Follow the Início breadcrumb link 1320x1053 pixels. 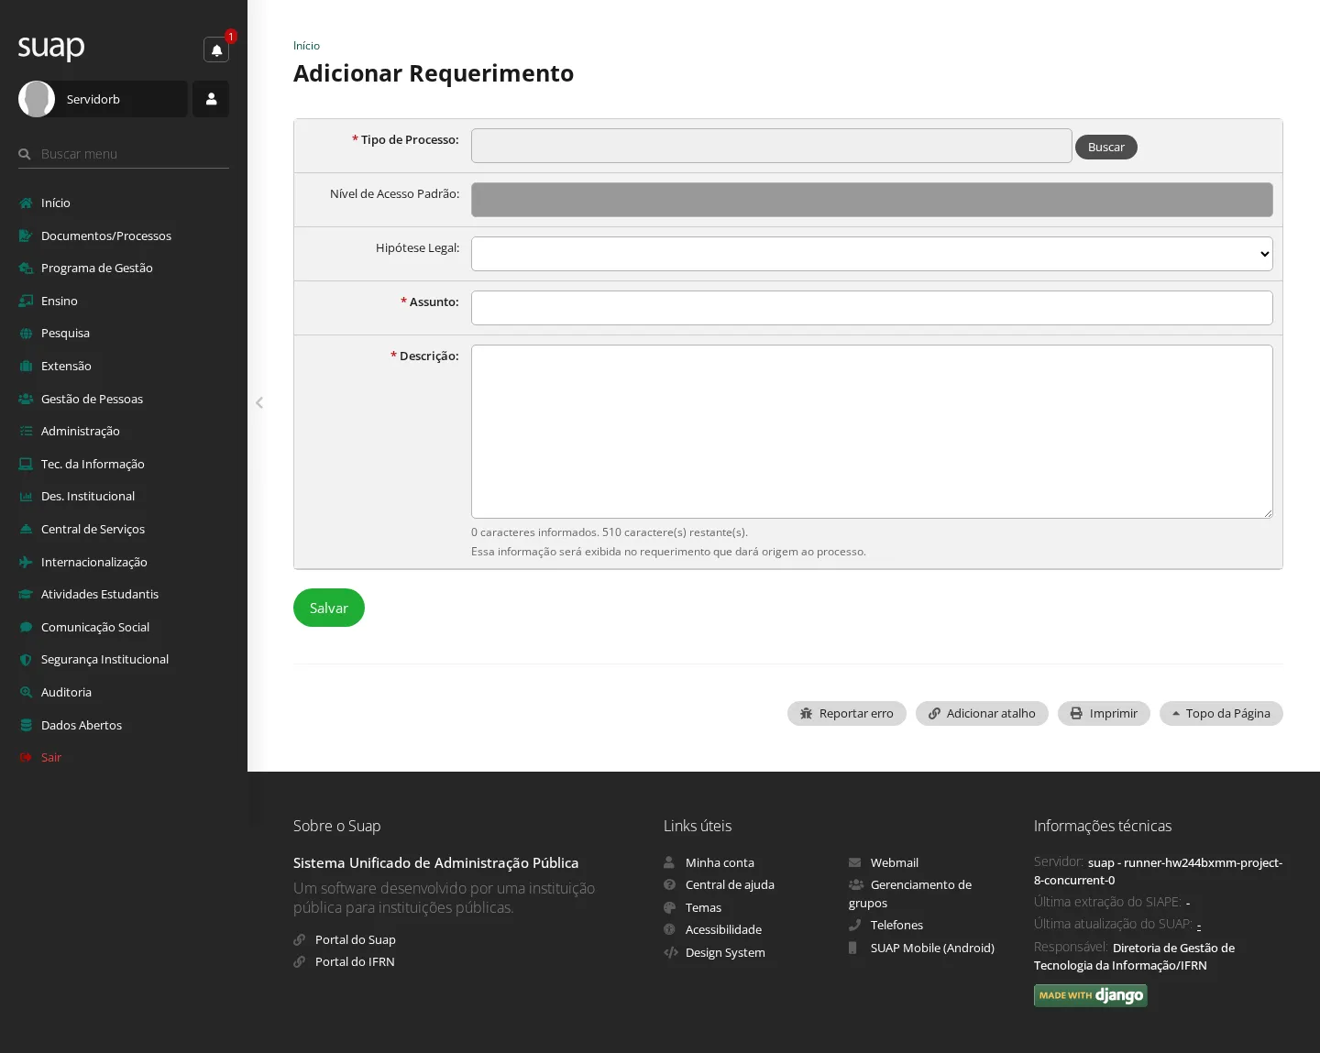(x=306, y=46)
